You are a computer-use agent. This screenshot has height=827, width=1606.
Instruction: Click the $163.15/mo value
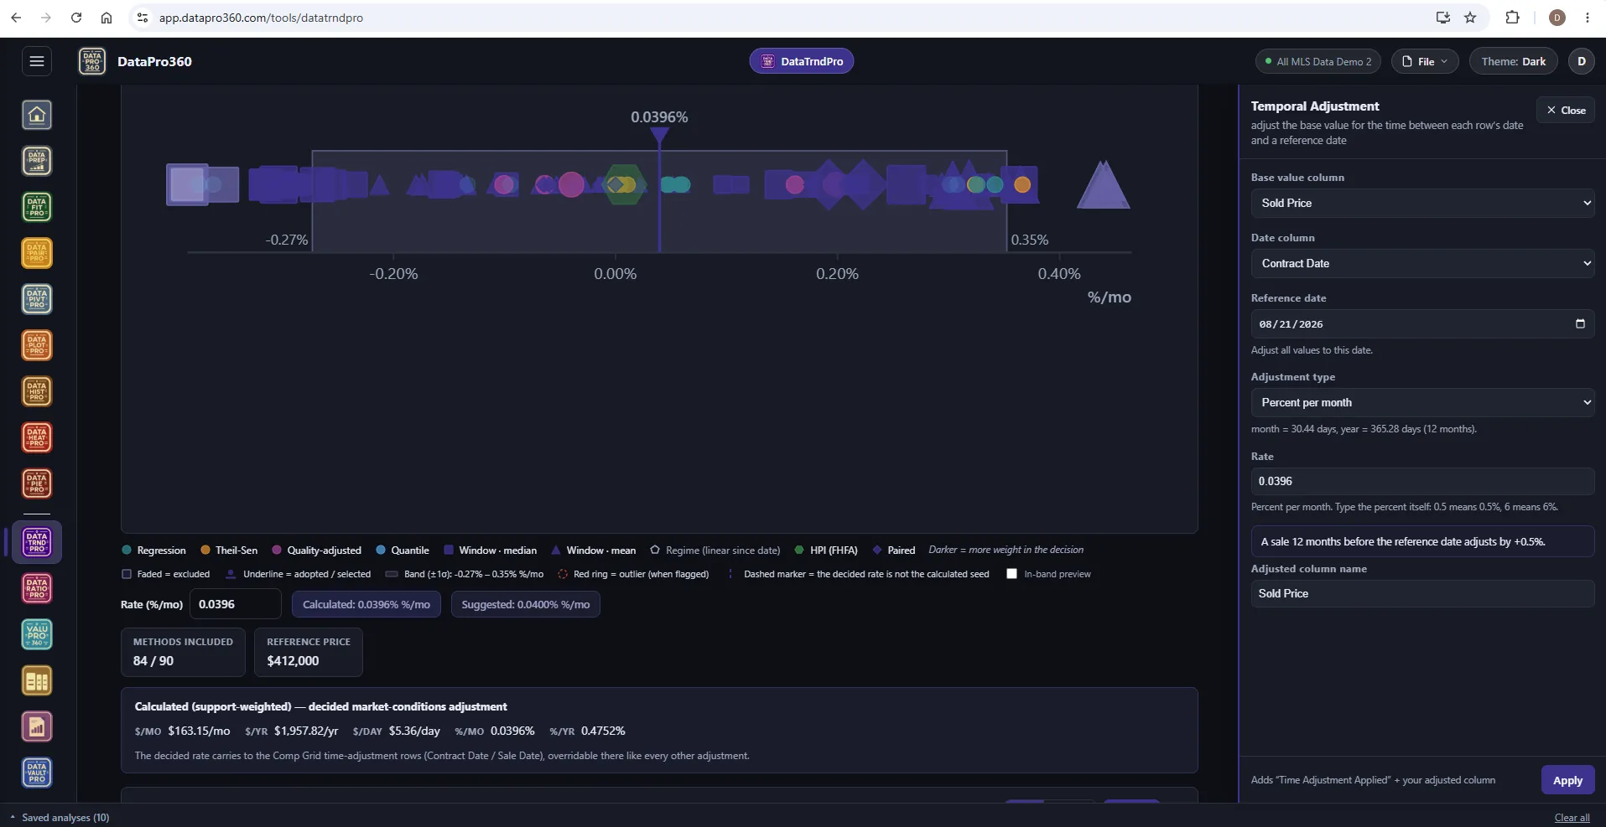coord(199,731)
